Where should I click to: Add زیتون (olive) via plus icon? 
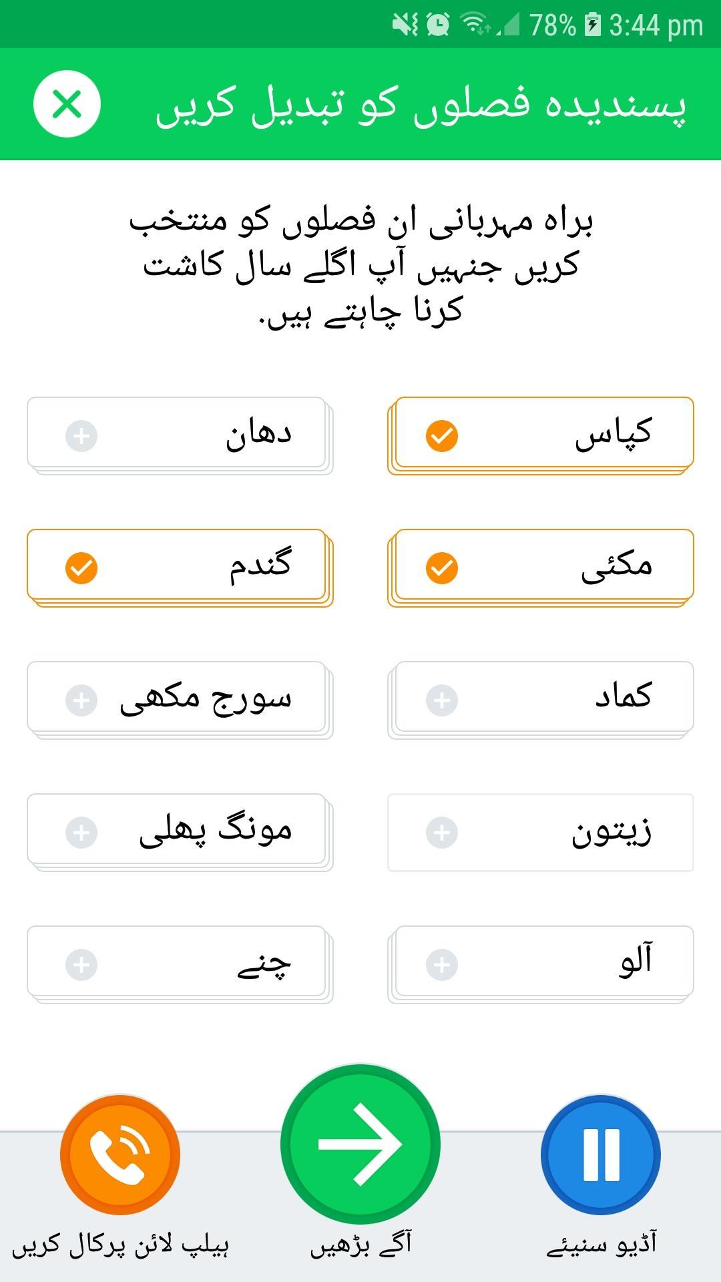[442, 833]
